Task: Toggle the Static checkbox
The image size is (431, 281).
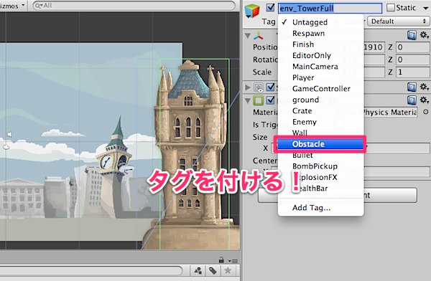Action: pyautogui.click(x=390, y=8)
